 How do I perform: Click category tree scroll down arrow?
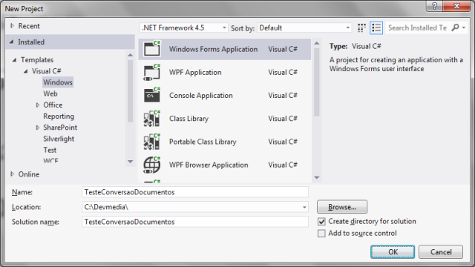pyautogui.click(x=131, y=162)
